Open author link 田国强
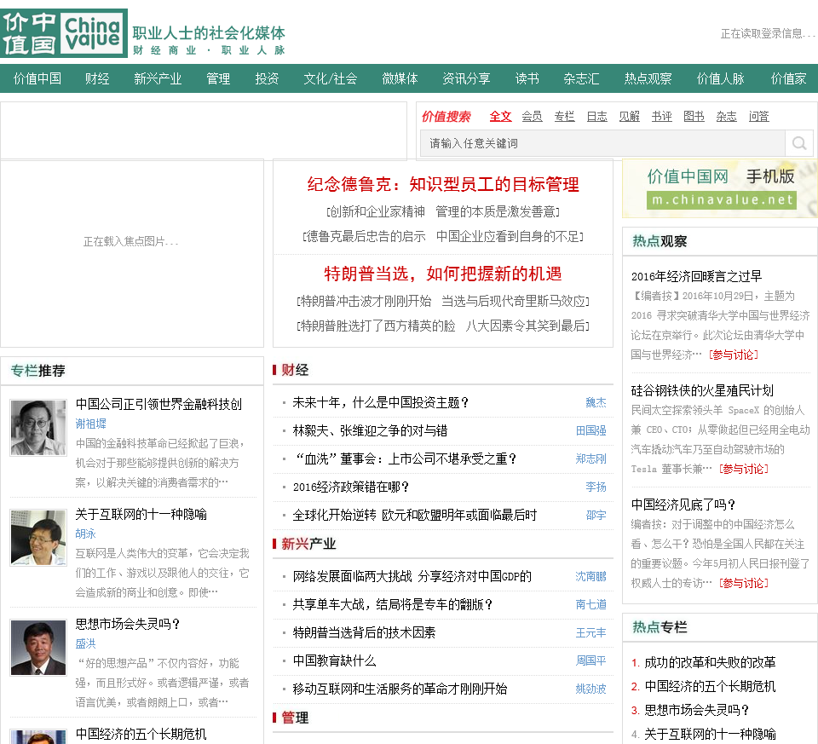The height and width of the screenshot is (744, 818). (590, 430)
